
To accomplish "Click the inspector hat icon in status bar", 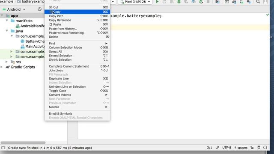I will coord(259,148).
